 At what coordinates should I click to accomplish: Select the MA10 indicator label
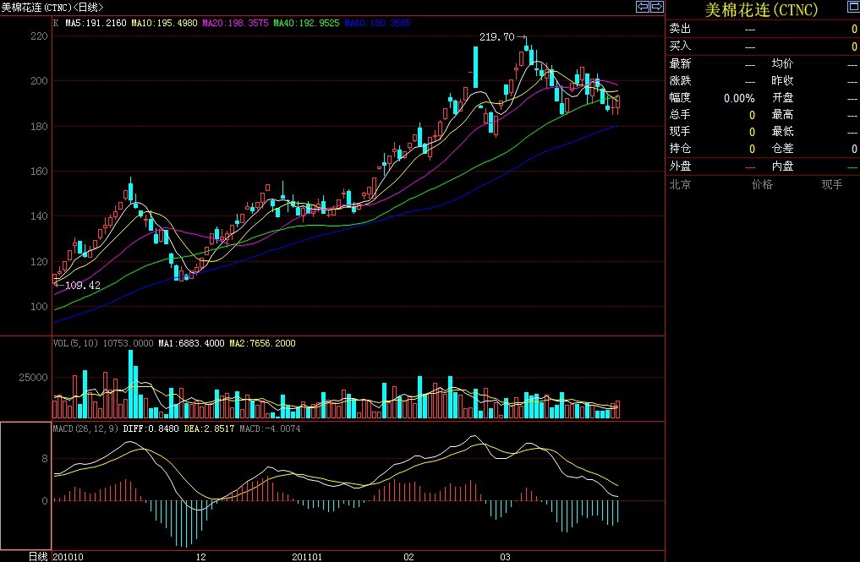click(x=165, y=23)
